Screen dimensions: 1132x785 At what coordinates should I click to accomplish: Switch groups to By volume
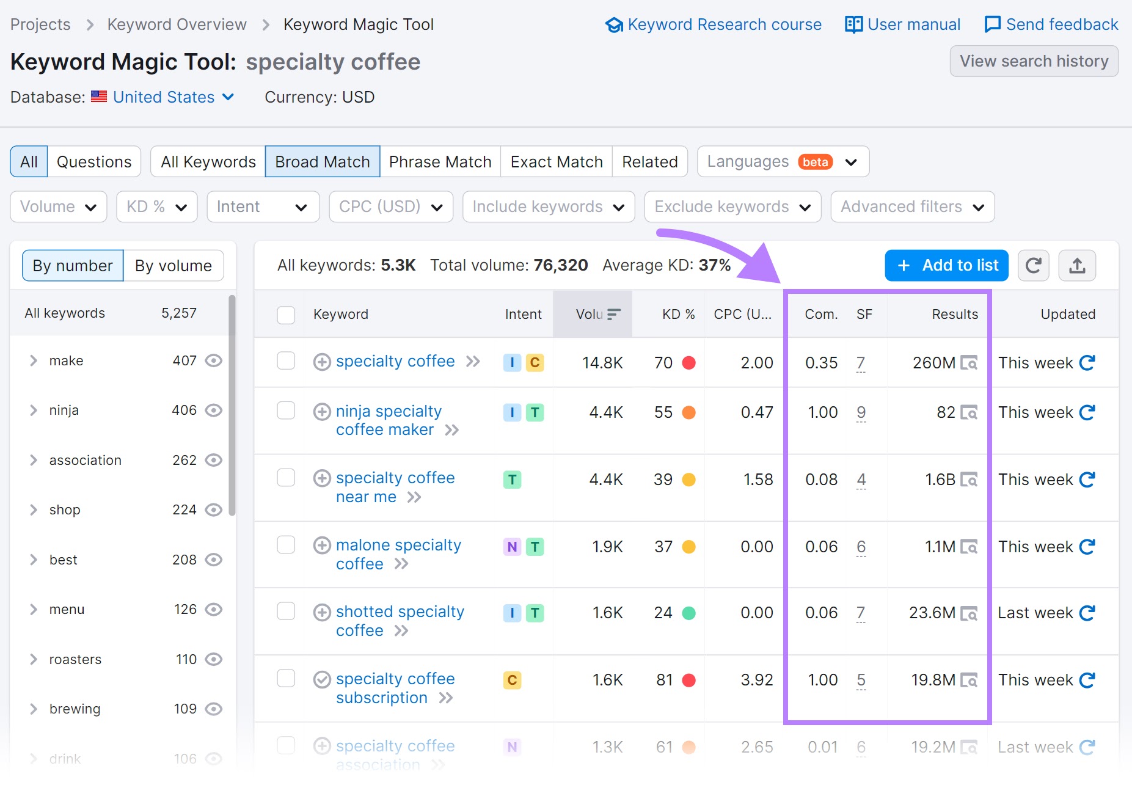point(173,266)
